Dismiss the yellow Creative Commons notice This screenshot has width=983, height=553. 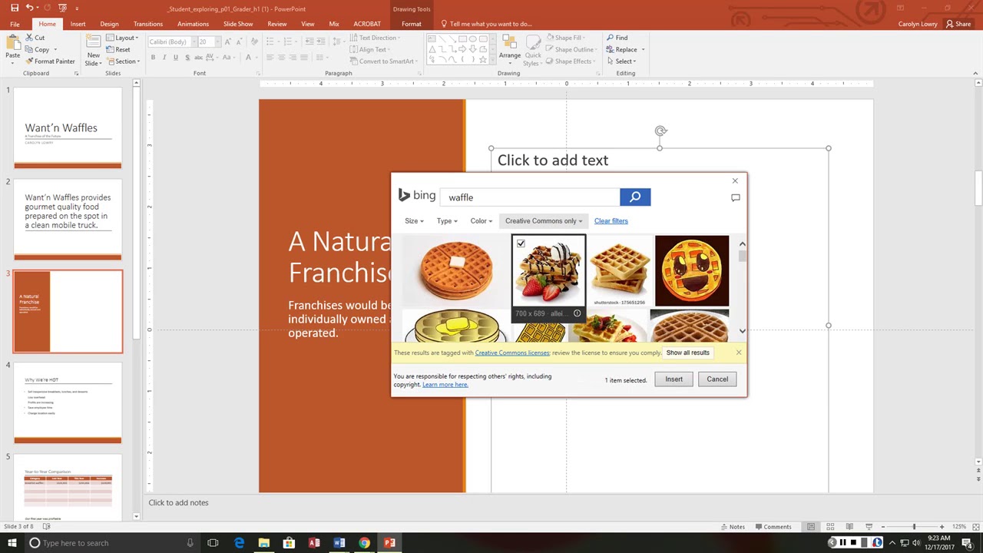click(x=739, y=353)
